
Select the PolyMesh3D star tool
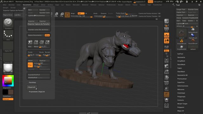click(x=182, y=47)
